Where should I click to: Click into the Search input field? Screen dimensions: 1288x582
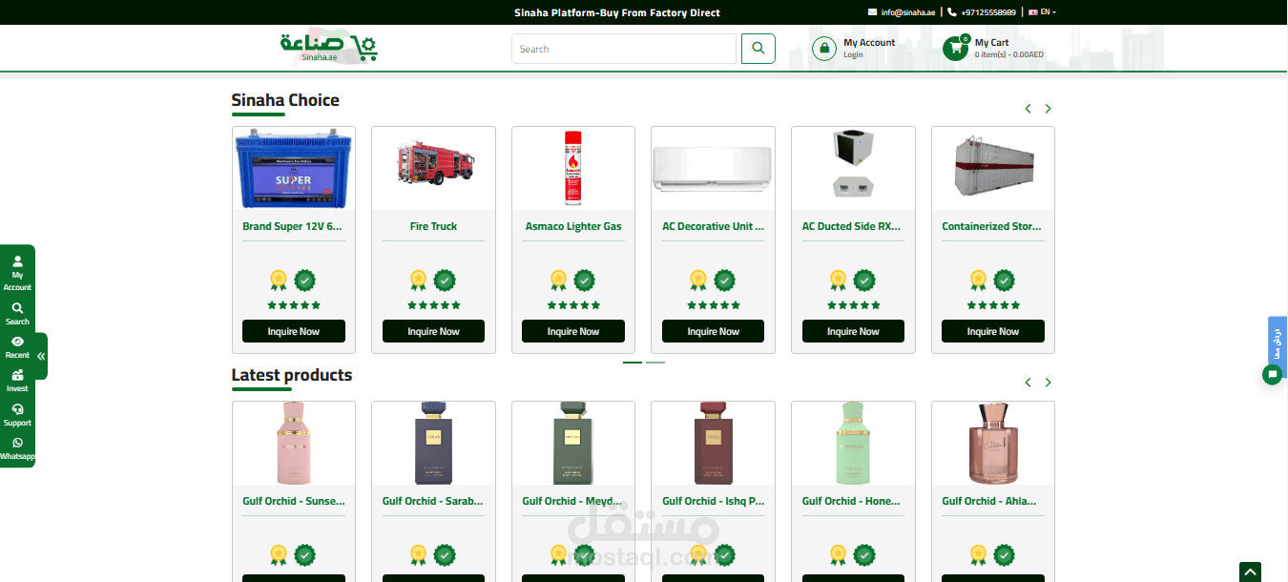624,49
